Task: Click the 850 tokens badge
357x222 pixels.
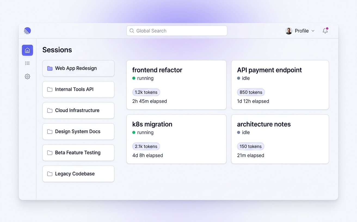Action: pos(251,92)
